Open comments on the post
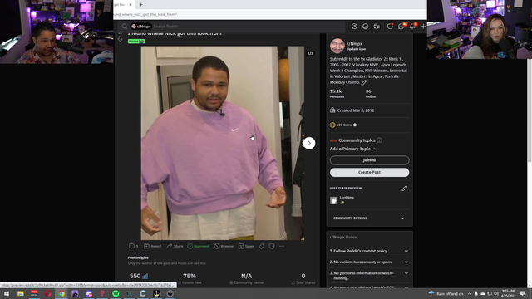 point(133,246)
